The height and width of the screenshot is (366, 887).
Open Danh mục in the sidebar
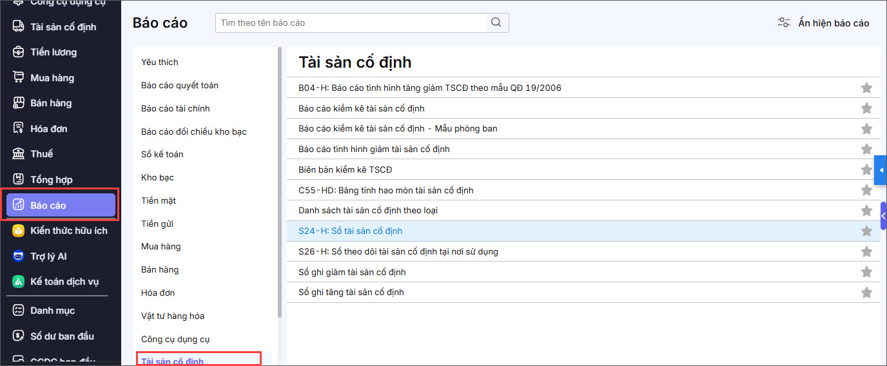52,311
